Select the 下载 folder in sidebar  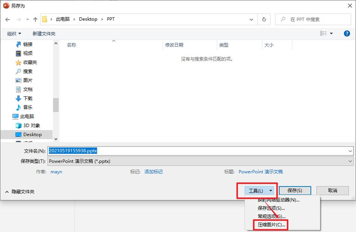pyautogui.click(x=27, y=98)
